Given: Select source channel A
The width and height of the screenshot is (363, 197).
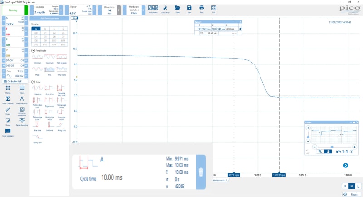Looking at the screenshot, I should point(36,29).
